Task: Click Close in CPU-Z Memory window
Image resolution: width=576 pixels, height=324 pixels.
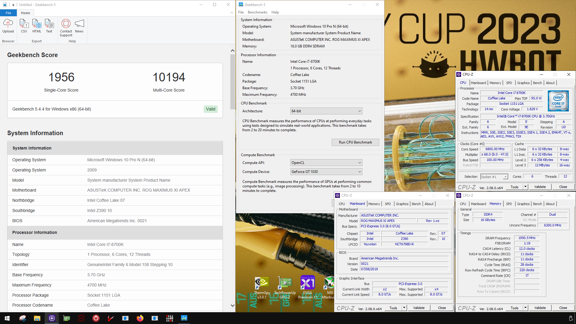Action: pos(563,308)
